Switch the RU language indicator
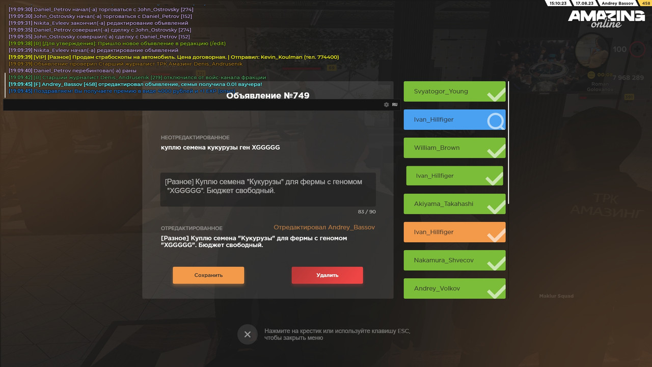 (395, 104)
